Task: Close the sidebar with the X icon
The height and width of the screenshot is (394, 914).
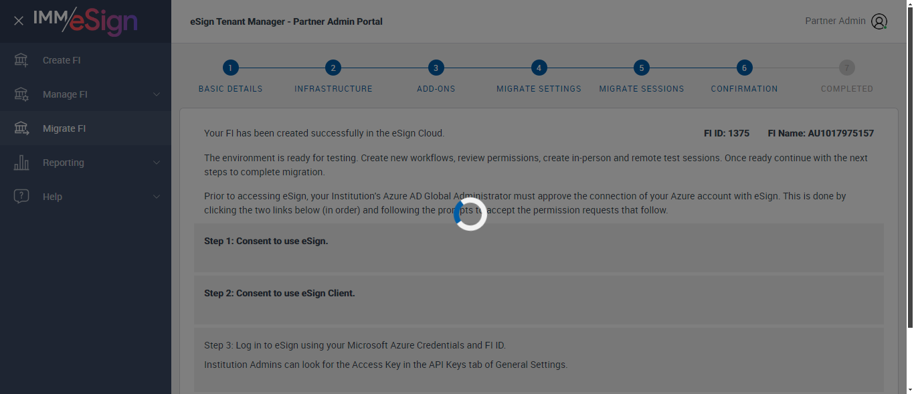Action: [x=19, y=21]
